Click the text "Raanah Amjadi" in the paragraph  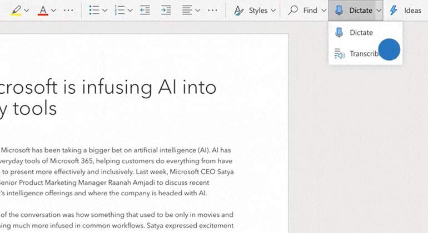pos(132,183)
